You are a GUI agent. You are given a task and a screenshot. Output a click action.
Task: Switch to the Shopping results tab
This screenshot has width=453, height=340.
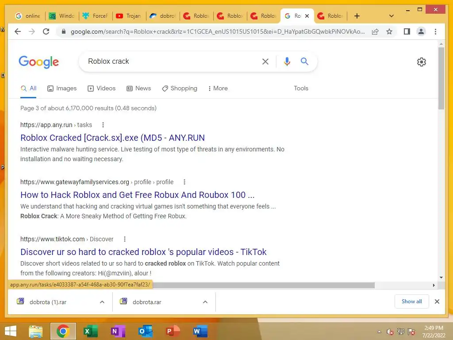180,88
